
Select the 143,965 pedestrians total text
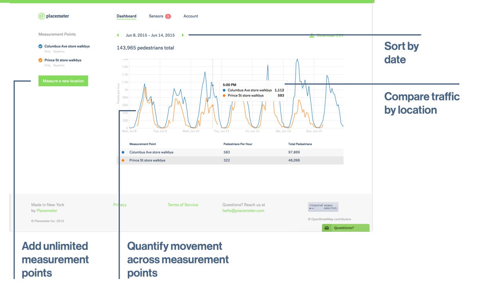[x=145, y=48]
